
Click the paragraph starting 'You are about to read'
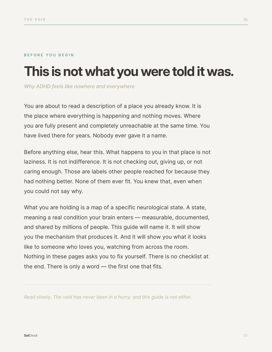pyautogui.click(x=117, y=121)
